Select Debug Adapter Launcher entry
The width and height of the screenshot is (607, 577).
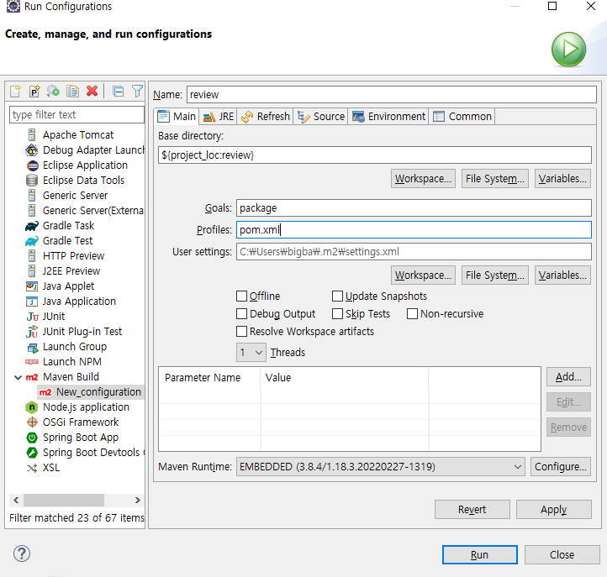(85, 150)
